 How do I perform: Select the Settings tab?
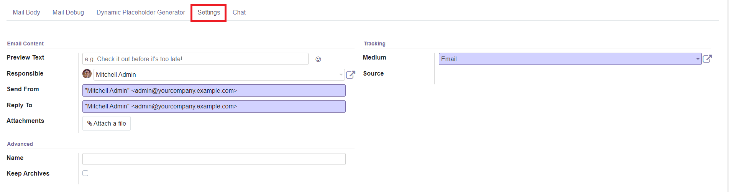coord(209,13)
